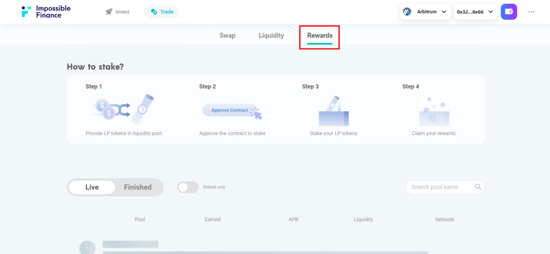Open the Invest menu

[118, 12]
